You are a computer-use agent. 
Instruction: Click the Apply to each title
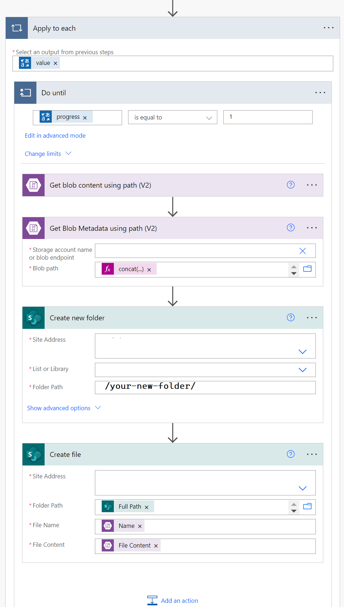coord(54,28)
